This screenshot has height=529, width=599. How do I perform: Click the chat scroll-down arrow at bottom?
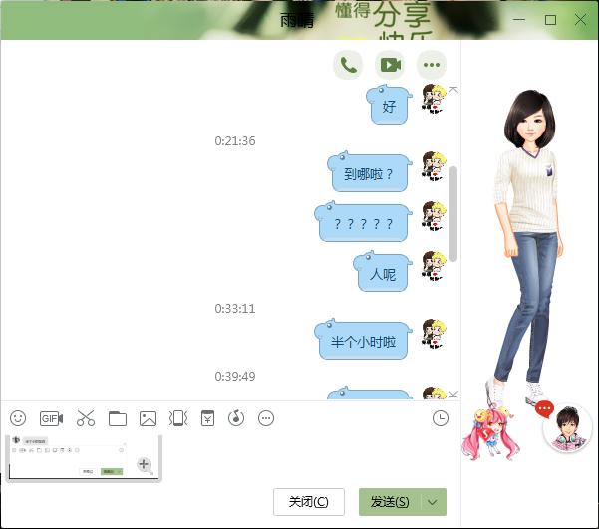453,394
